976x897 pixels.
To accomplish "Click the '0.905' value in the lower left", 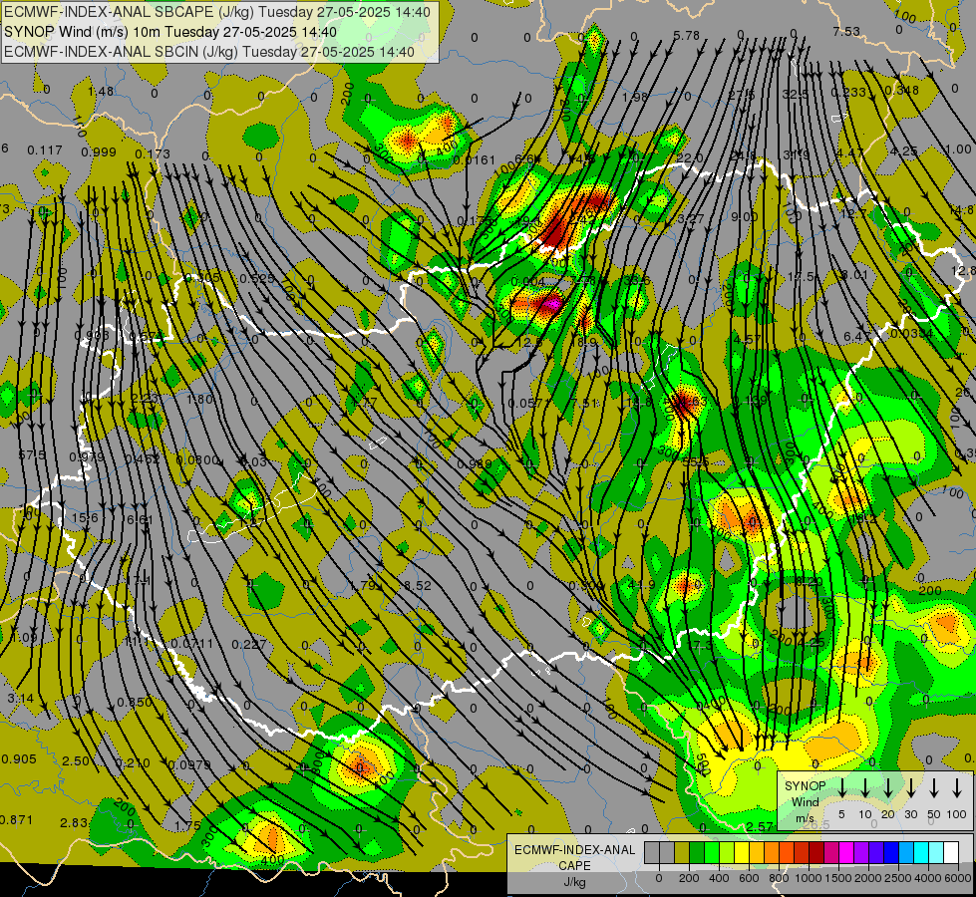I will (19, 758).
